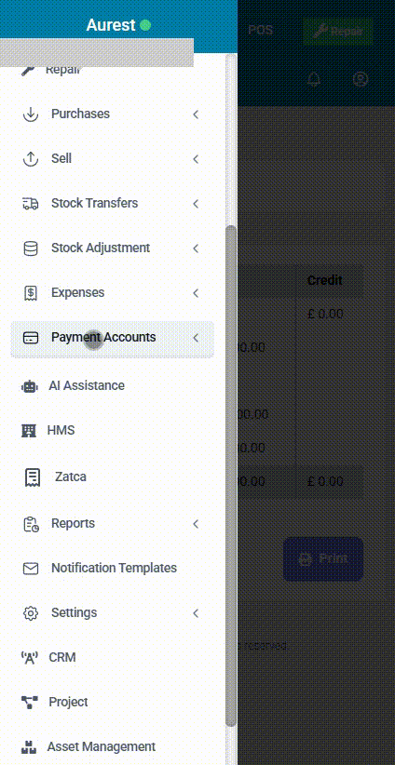Expand the Purchases submenu chevron
395x765 pixels.
pos(196,114)
